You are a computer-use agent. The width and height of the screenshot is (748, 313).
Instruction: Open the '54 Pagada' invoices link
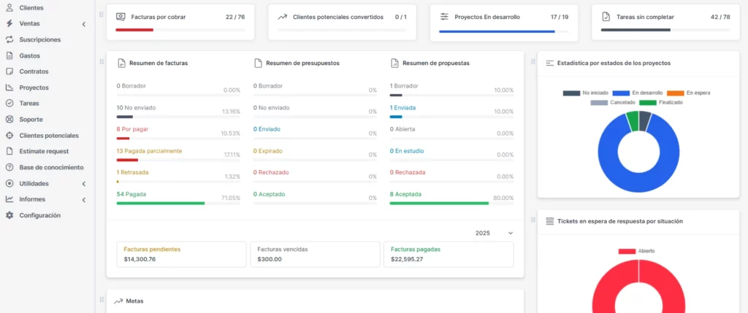(x=130, y=194)
